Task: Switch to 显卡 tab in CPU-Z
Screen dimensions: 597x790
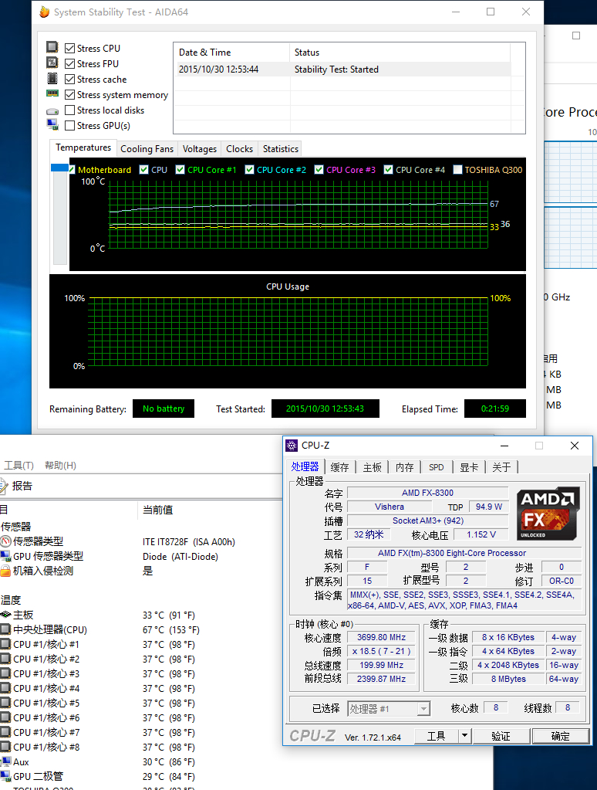Action: pyautogui.click(x=469, y=467)
